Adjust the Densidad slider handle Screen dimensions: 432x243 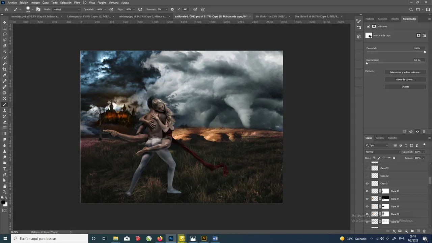coord(425,52)
